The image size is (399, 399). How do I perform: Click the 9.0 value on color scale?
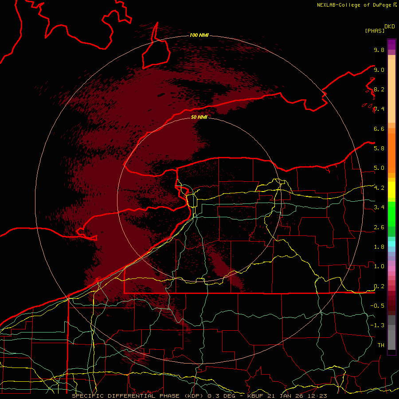tap(379, 70)
